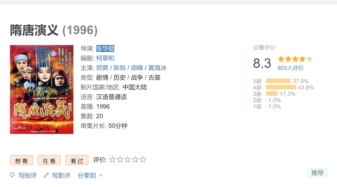Click the genre text 古装
The image size is (337, 187).
click(154, 78)
